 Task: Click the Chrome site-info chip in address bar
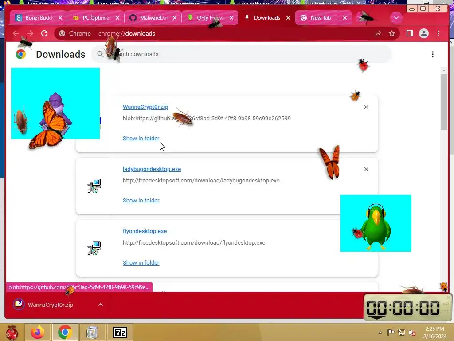(75, 33)
